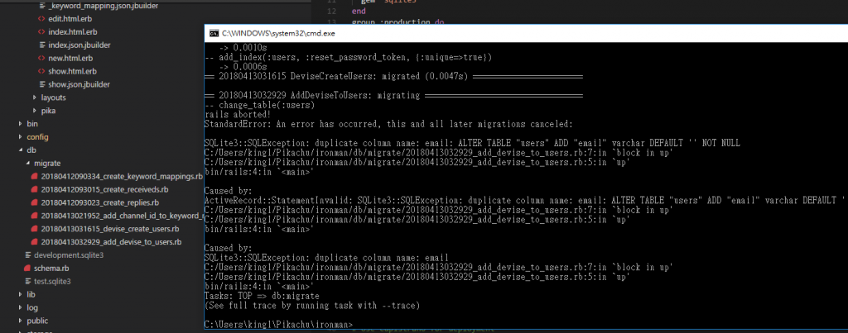Click the new.html.erb code file icon
The width and height of the screenshot is (848, 333).
pos(41,58)
